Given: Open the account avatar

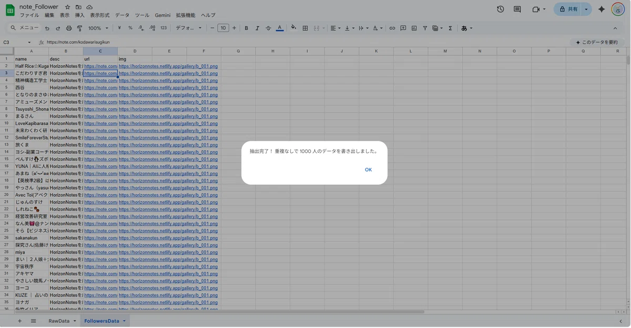Looking at the screenshot, I should point(618,9).
